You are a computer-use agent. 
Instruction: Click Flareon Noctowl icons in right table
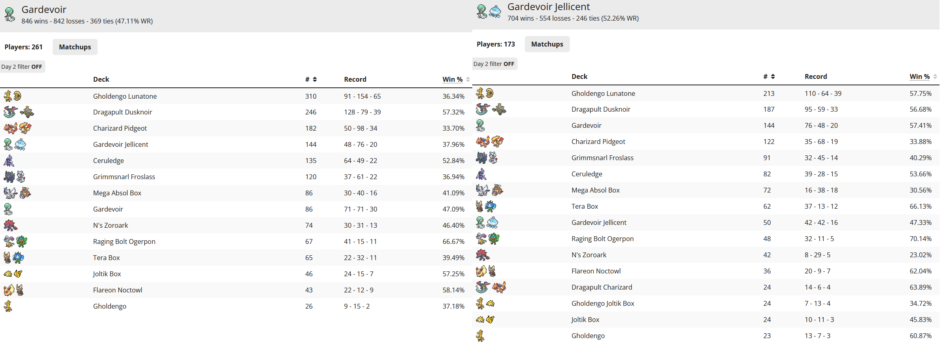click(486, 271)
